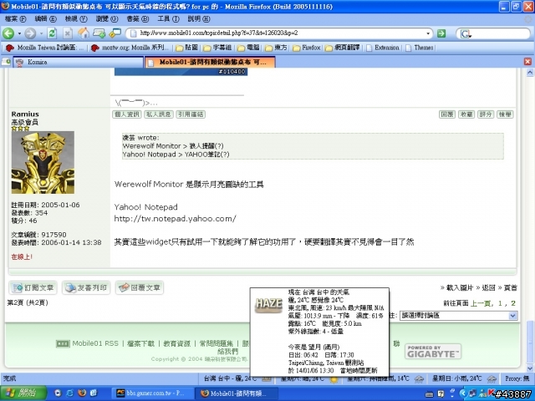Open the 工具 (T) menu
The image size is (535, 401).
[x=168, y=18]
